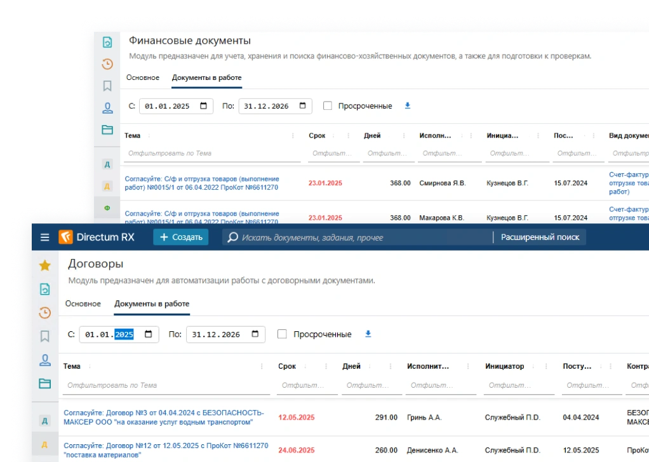Select Документы в работе tab in Финансовые документы

(x=206, y=78)
